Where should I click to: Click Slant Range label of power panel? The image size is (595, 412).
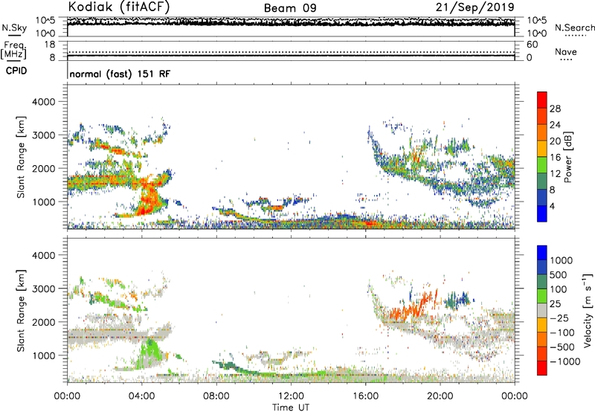[21, 157]
